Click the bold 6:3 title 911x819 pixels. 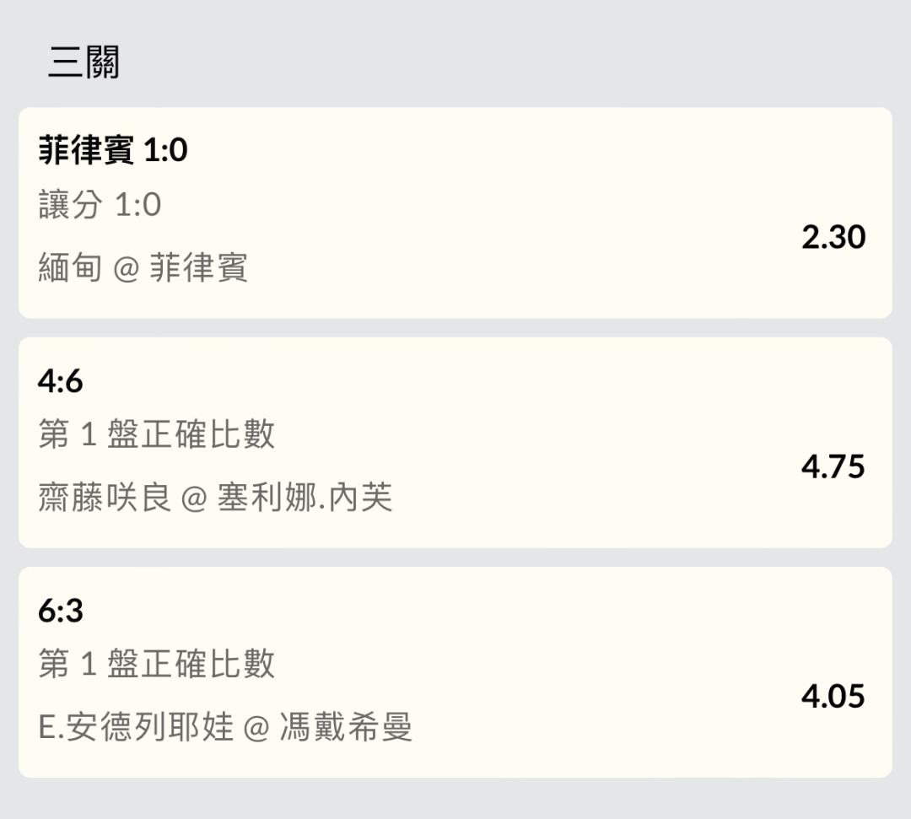click(61, 611)
